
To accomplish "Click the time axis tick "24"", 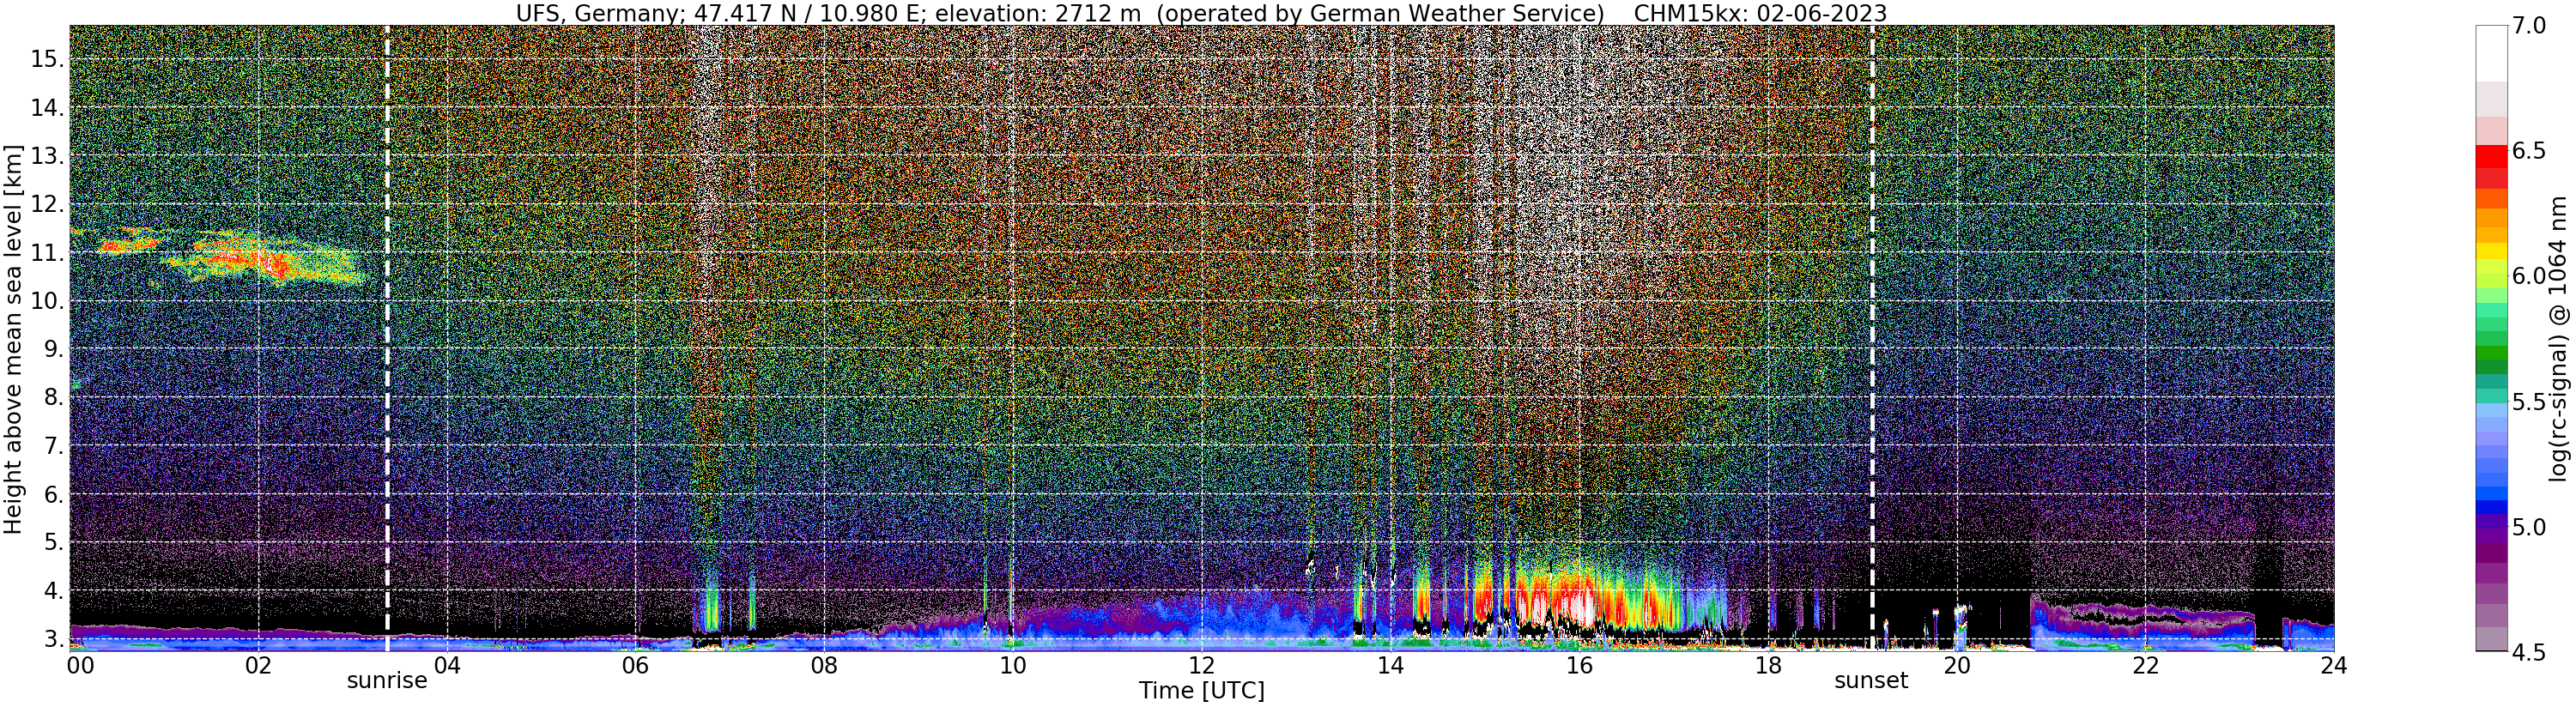I will 2334,665.
